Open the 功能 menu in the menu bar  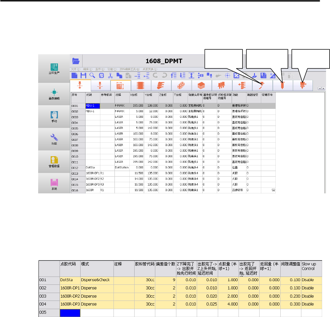pos(112,69)
